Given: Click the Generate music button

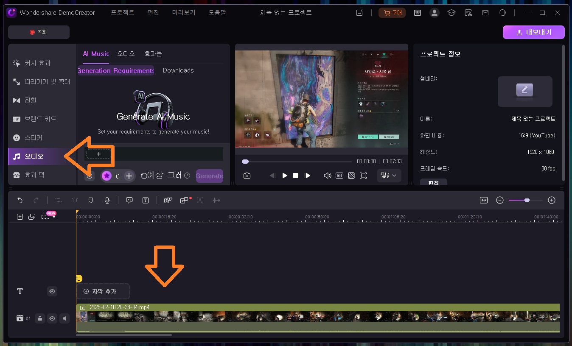Looking at the screenshot, I should [210, 176].
